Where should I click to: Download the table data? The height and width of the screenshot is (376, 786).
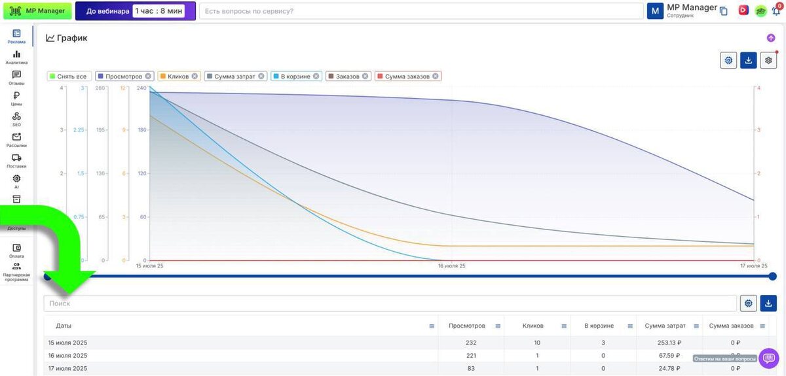tap(768, 303)
